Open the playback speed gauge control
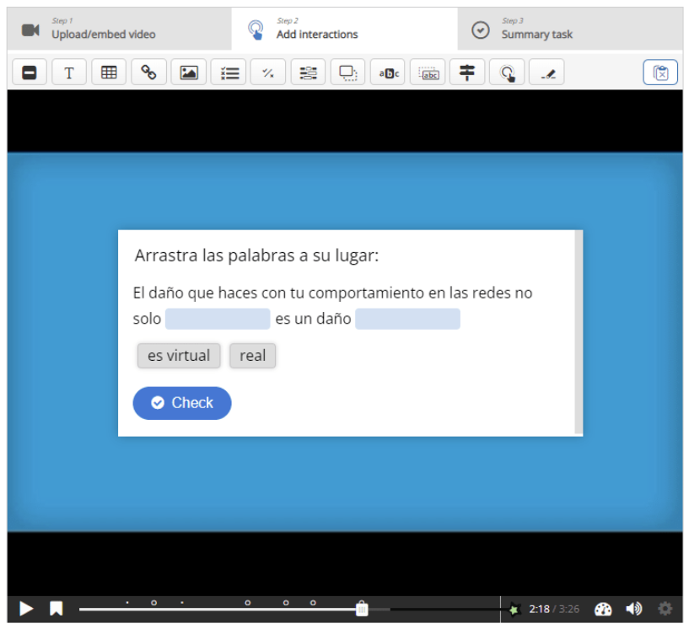 [603, 610]
